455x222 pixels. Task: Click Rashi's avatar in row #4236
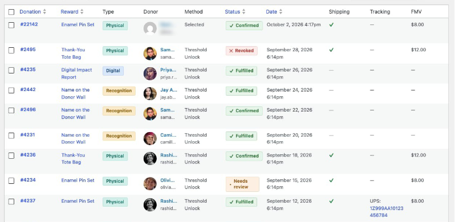(150, 158)
